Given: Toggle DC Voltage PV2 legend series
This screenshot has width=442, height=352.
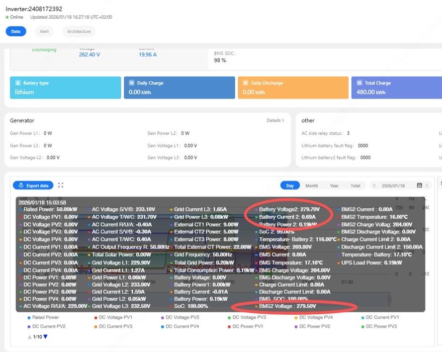Looking at the screenshot, I should click(x=180, y=317).
